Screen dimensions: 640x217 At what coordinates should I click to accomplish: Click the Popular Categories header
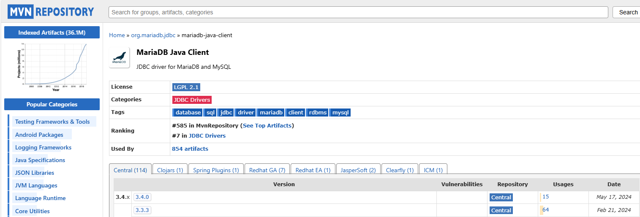click(x=52, y=104)
